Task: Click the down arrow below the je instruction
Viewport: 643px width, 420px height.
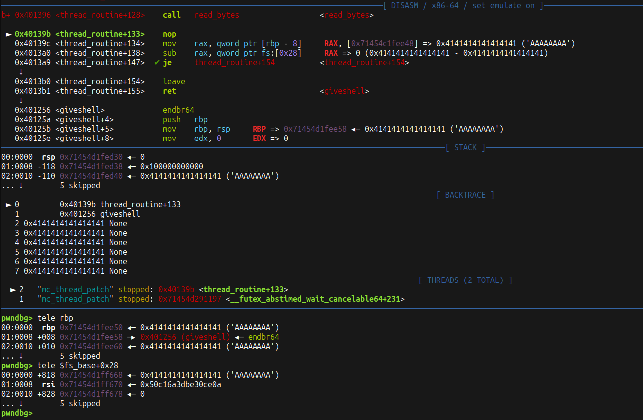Action: (x=20, y=72)
